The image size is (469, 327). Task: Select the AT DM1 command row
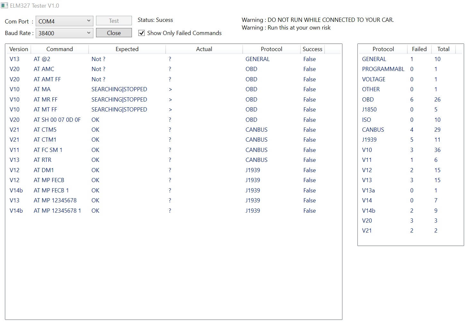[96, 170]
